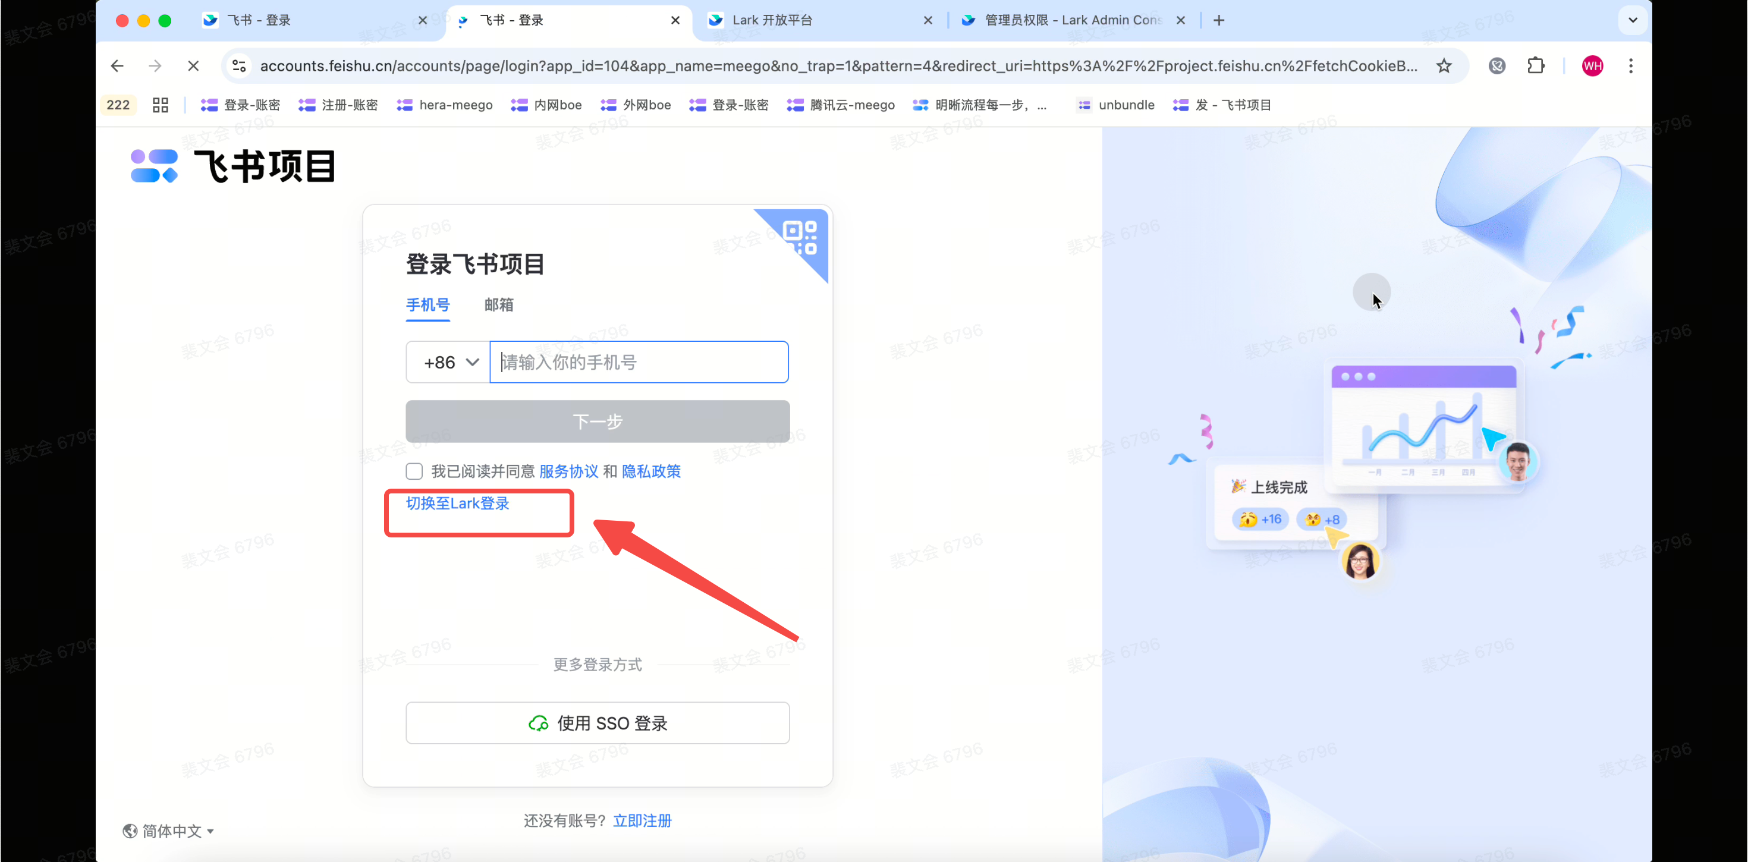Open the Extensions puzzle icon
This screenshot has width=1748, height=862.
(x=1536, y=66)
